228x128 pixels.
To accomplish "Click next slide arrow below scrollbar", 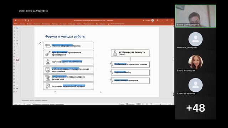I will click(173, 95).
